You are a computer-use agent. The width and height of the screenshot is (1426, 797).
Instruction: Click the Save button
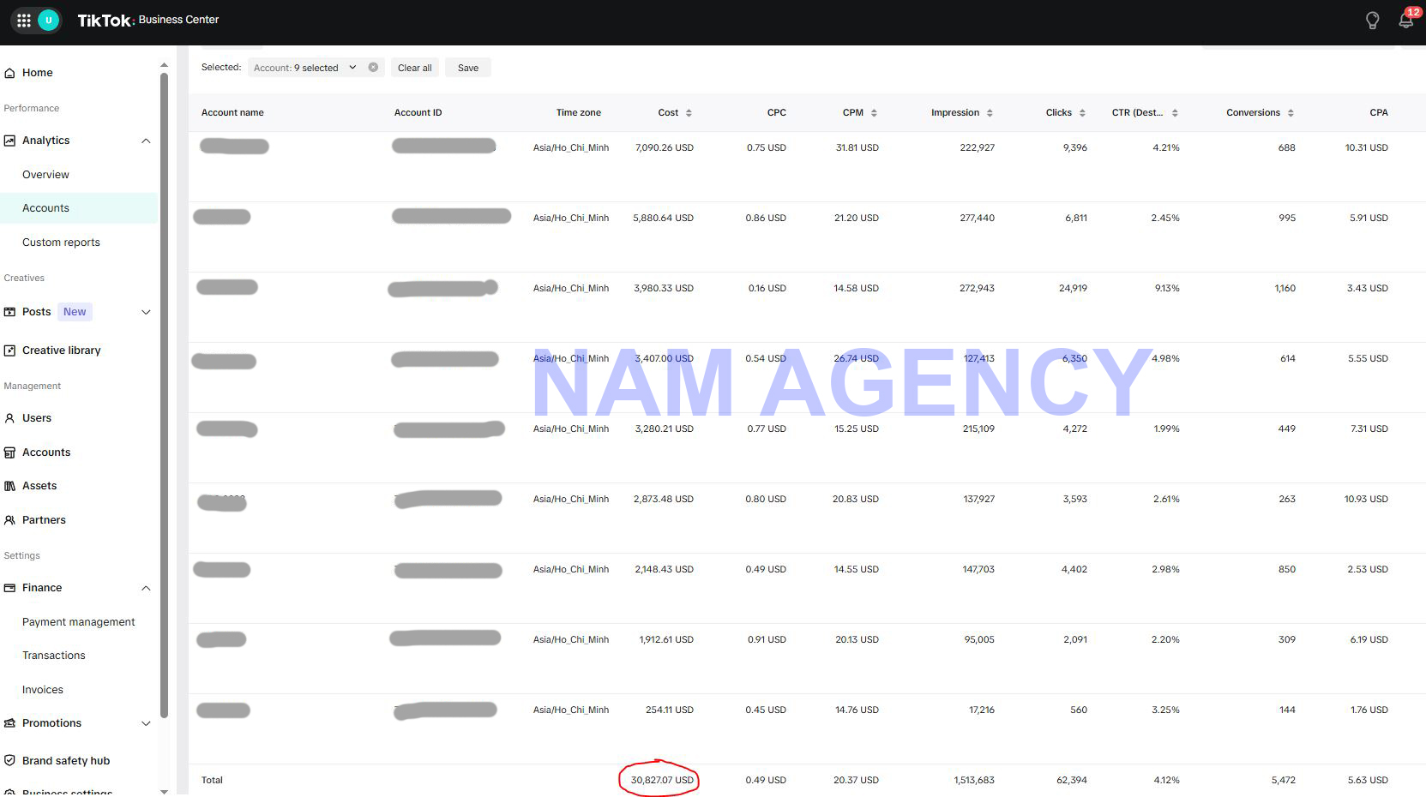tap(468, 68)
